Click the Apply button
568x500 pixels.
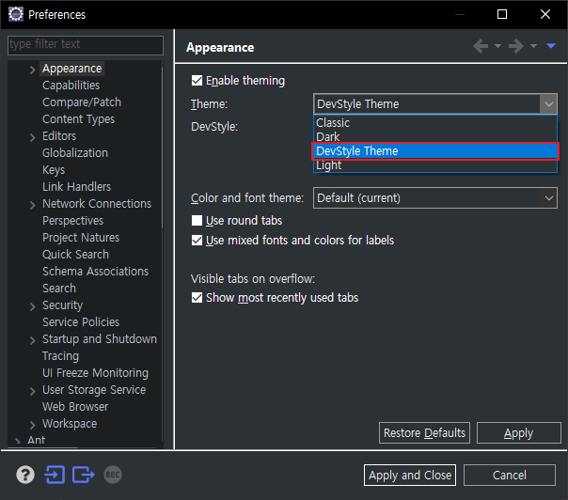519,432
